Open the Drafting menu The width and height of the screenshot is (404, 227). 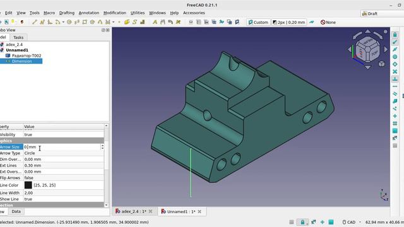67,13
